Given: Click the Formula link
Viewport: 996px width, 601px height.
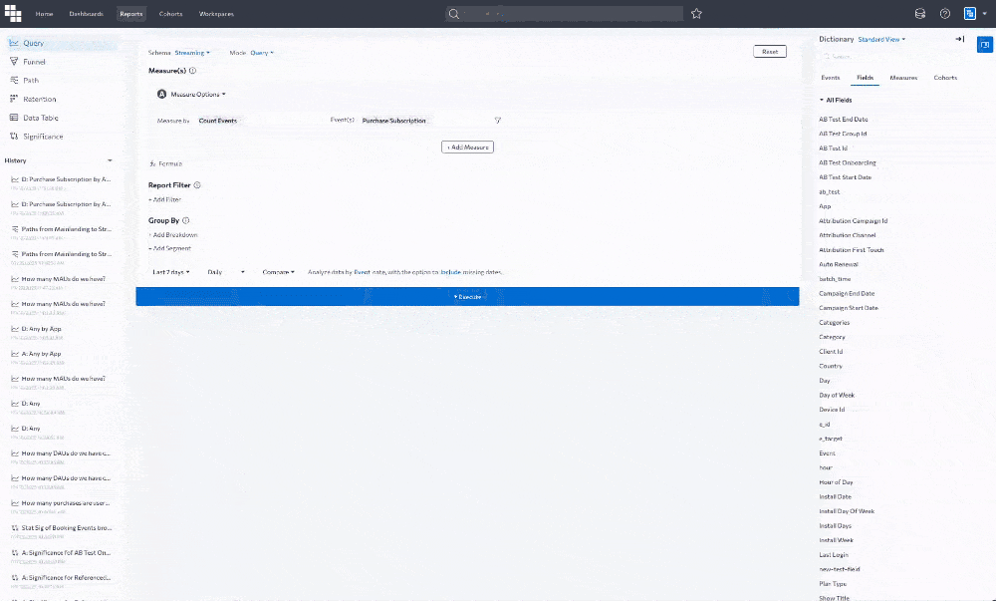Looking at the screenshot, I should pyautogui.click(x=165, y=163).
